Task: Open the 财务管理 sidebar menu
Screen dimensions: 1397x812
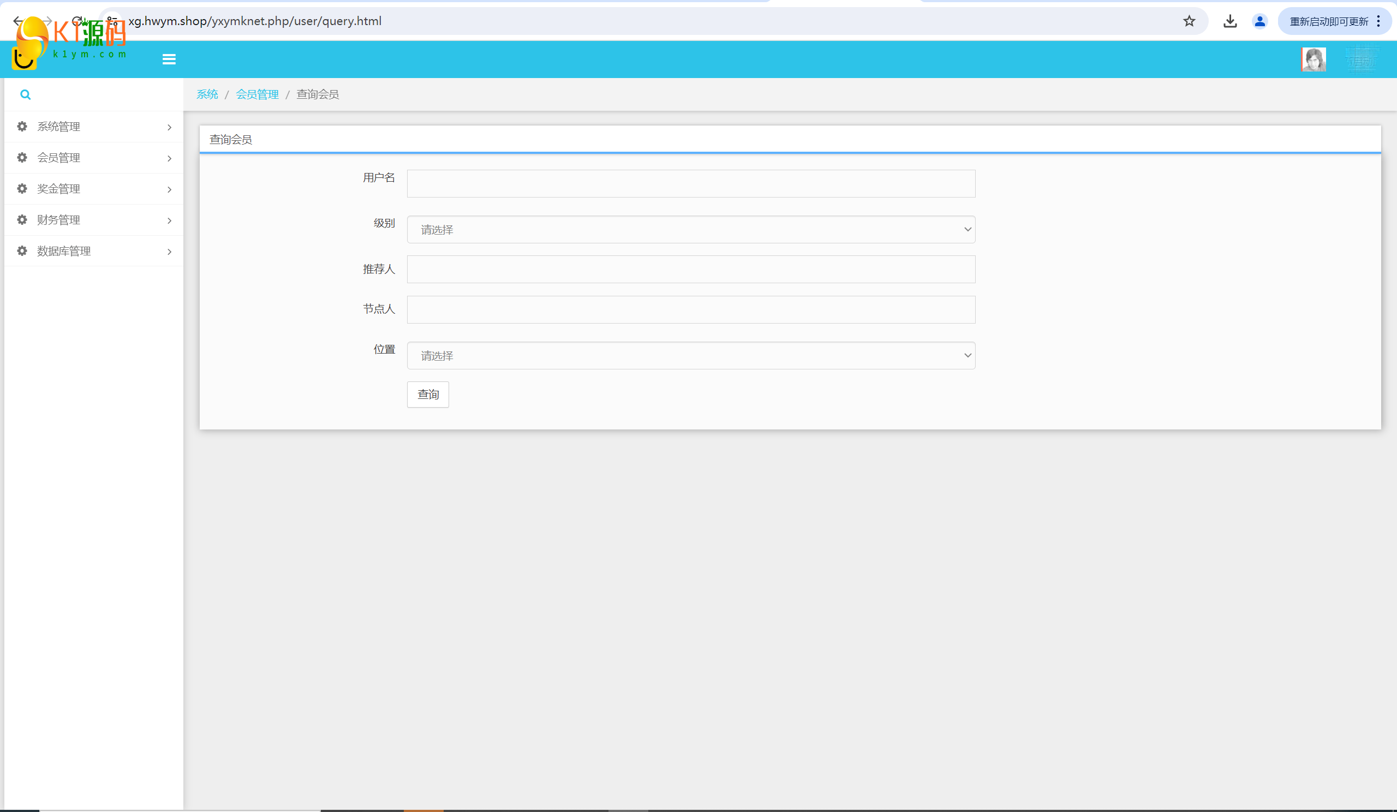Action: (94, 220)
